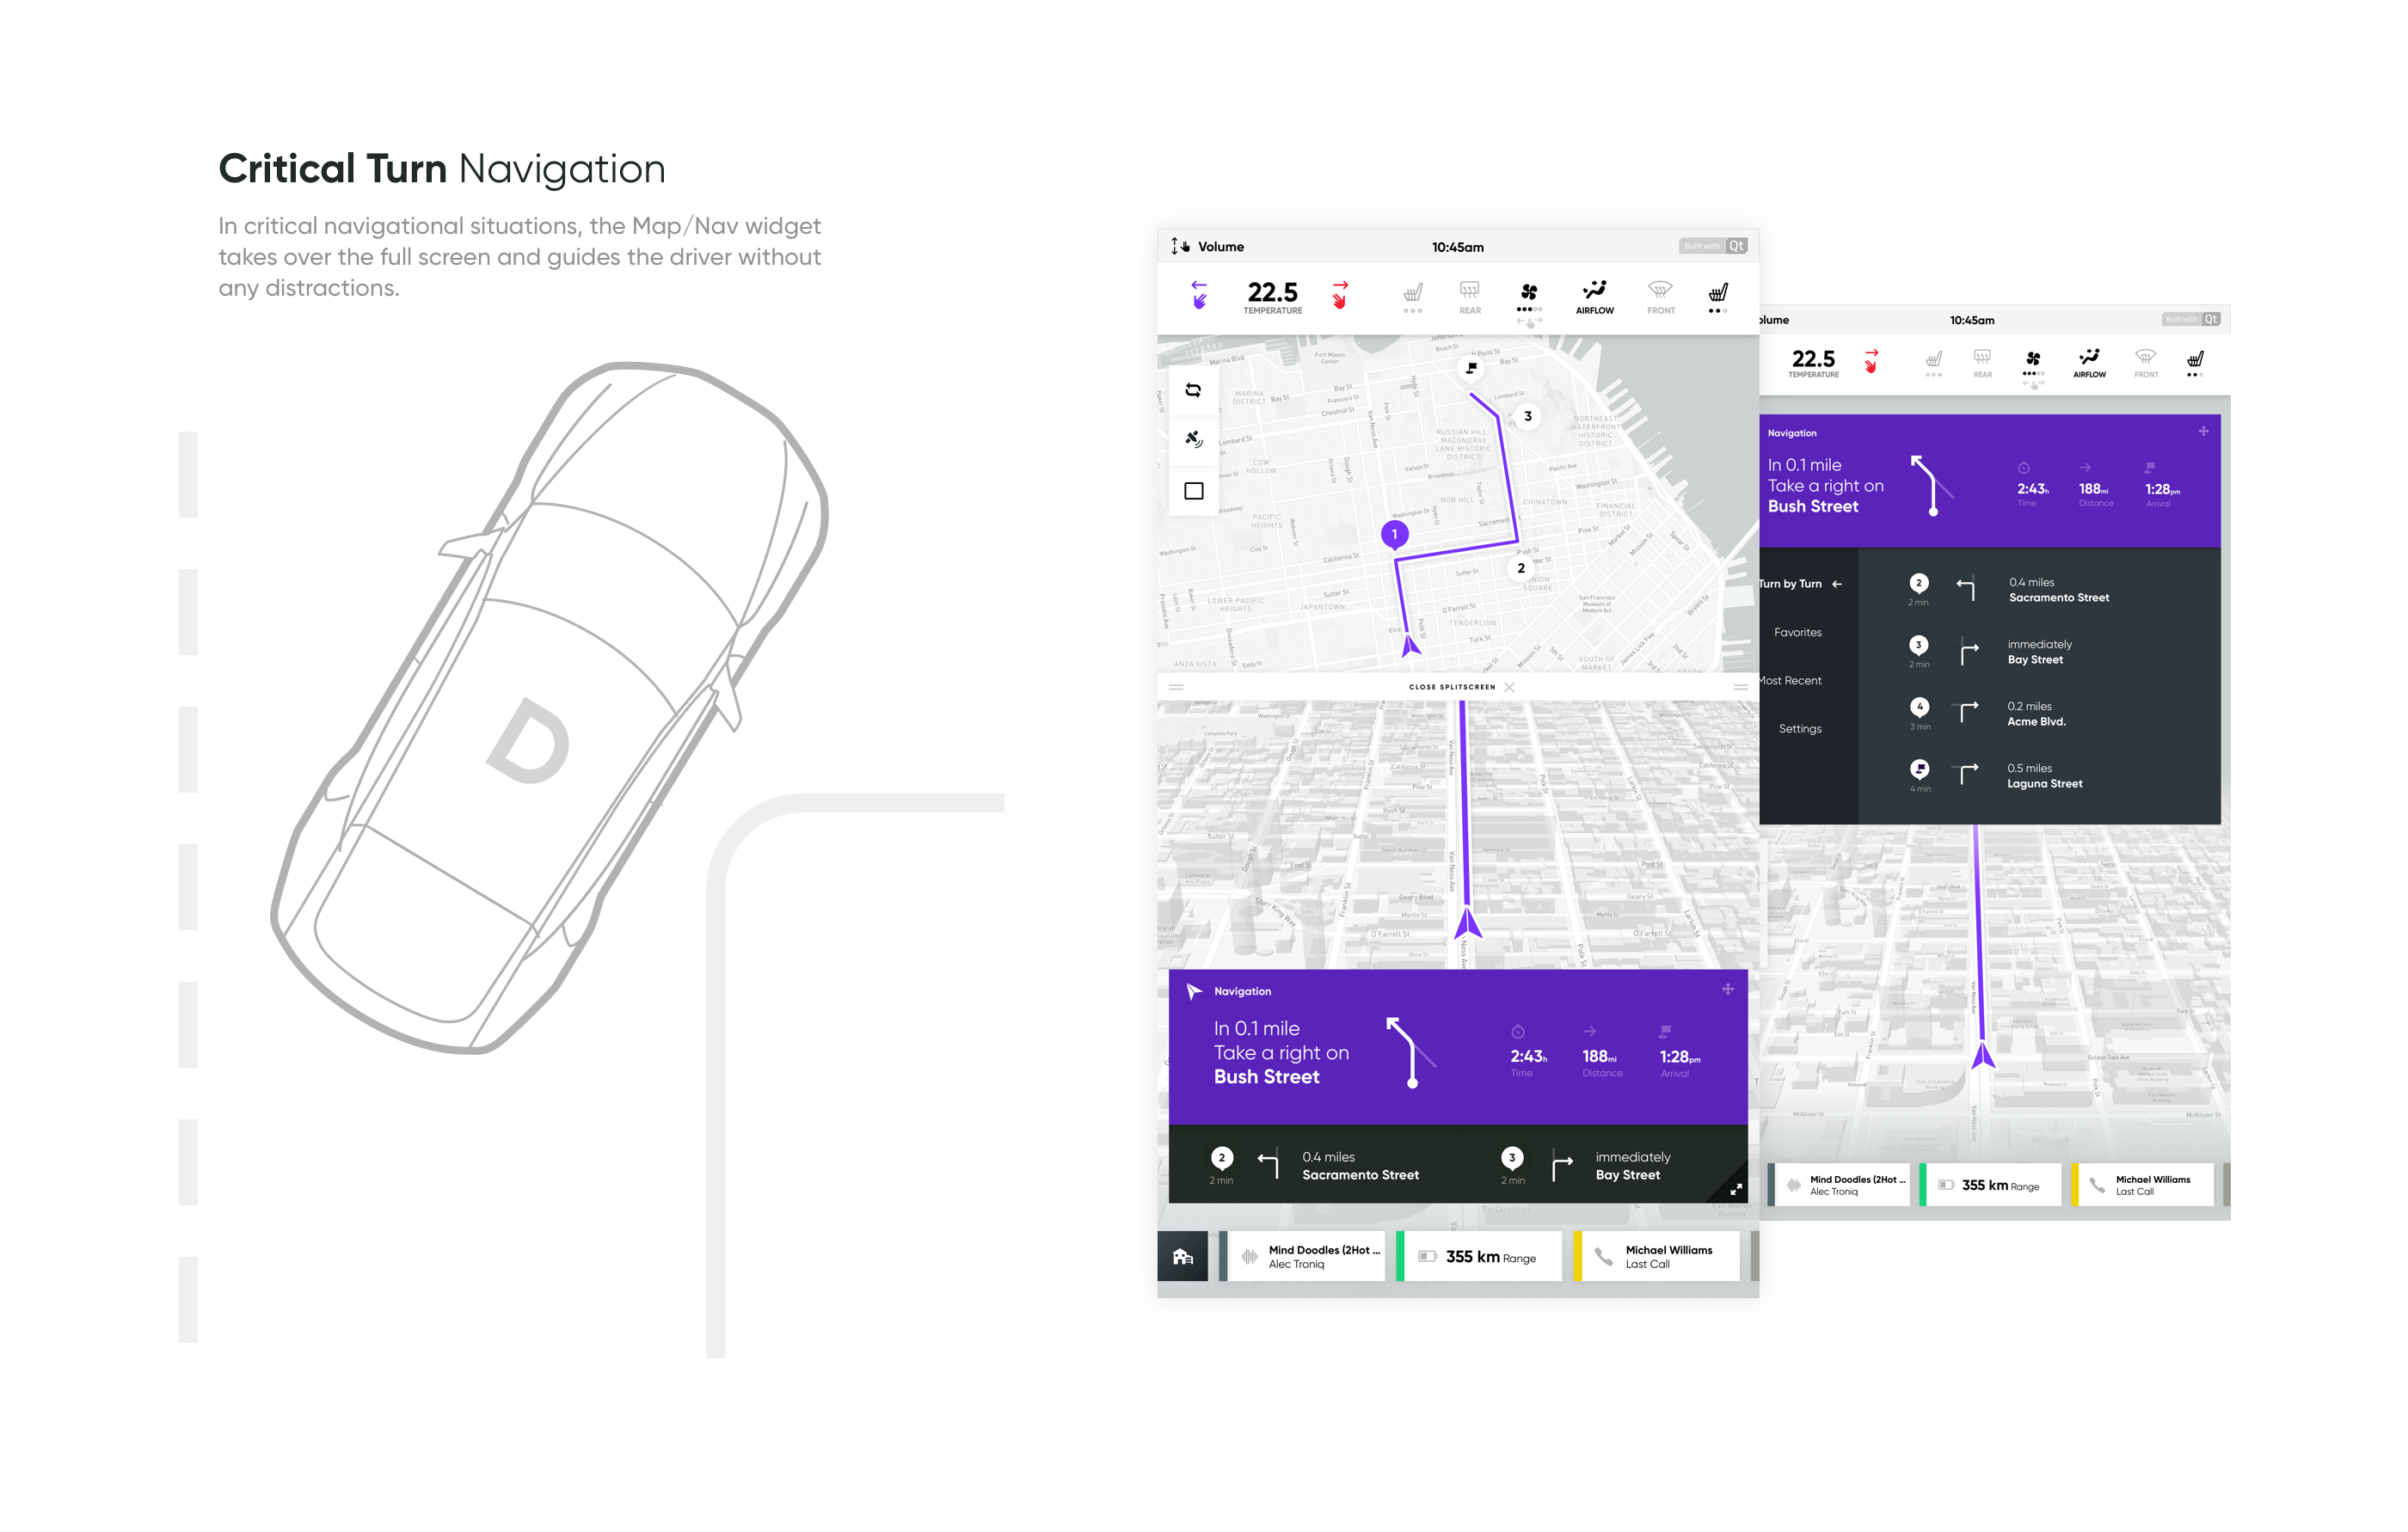Click the step 4 pin icon in the turn list
Image resolution: width=2408 pixels, height=1532 pixels.
pyautogui.click(x=1919, y=708)
